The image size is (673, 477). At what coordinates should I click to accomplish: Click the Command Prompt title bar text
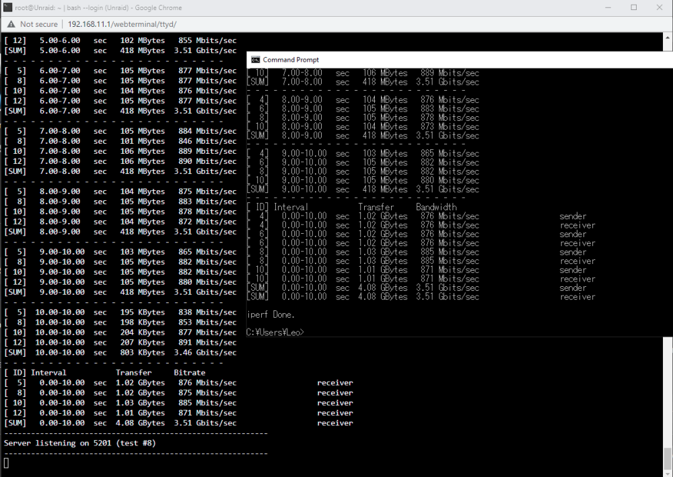[291, 60]
